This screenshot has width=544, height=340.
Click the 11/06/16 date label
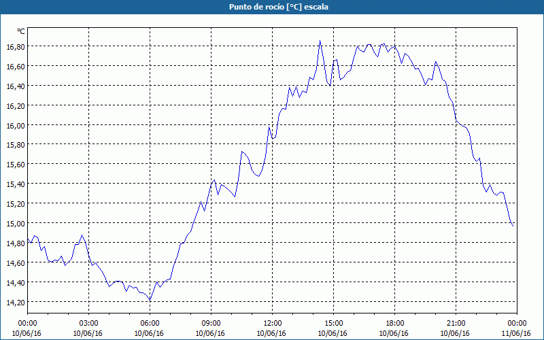(516, 333)
